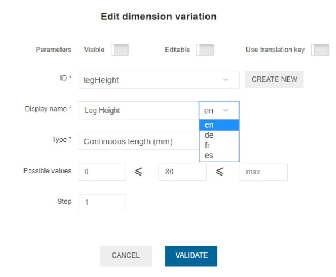This screenshot has width=336, height=277.
Task: Click the Display name label
Action: point(48,109)
